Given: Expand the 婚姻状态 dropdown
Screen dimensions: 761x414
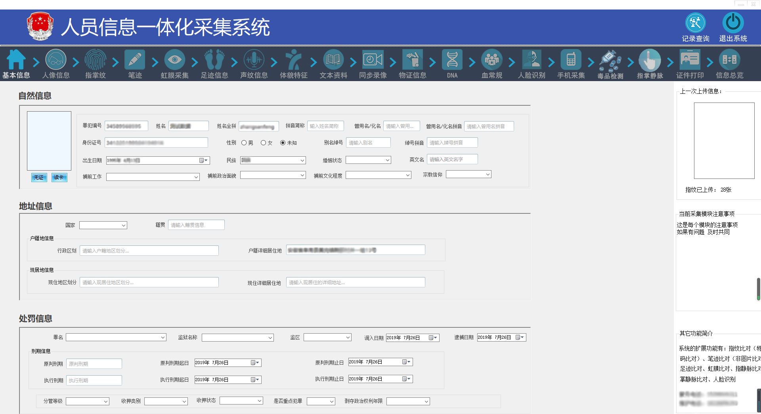Looking at the screenshot, I should (x=368, y=160).
